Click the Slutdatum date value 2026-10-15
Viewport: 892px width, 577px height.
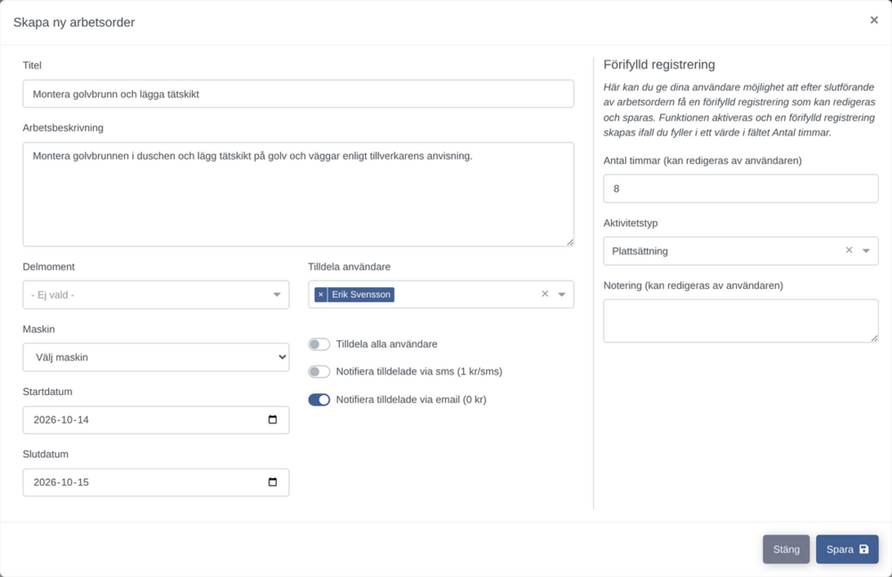(62, 482)
